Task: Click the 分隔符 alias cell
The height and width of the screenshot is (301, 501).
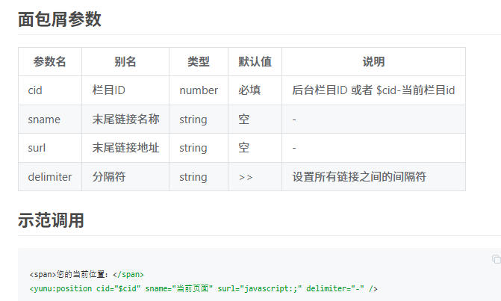Action: click(x=108, y=177)
